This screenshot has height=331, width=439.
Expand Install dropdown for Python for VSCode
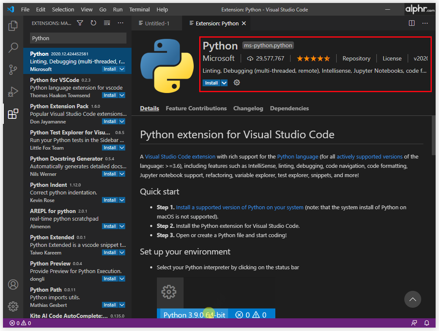tap(122, 95)
